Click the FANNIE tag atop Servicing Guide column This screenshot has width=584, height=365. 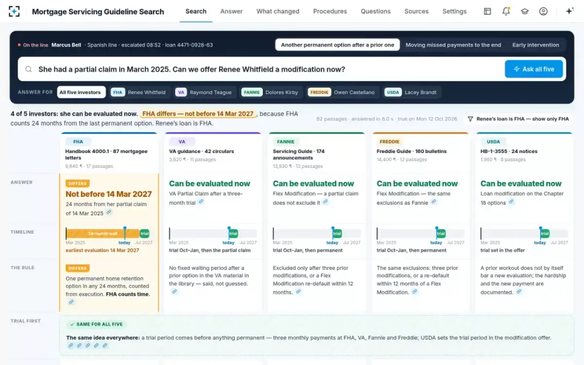pos(286,142)
